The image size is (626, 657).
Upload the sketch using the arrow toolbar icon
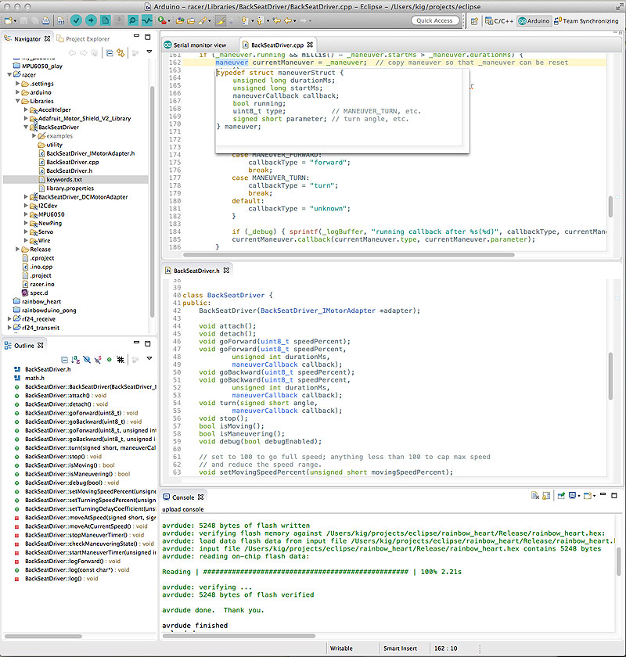[91, 22]
